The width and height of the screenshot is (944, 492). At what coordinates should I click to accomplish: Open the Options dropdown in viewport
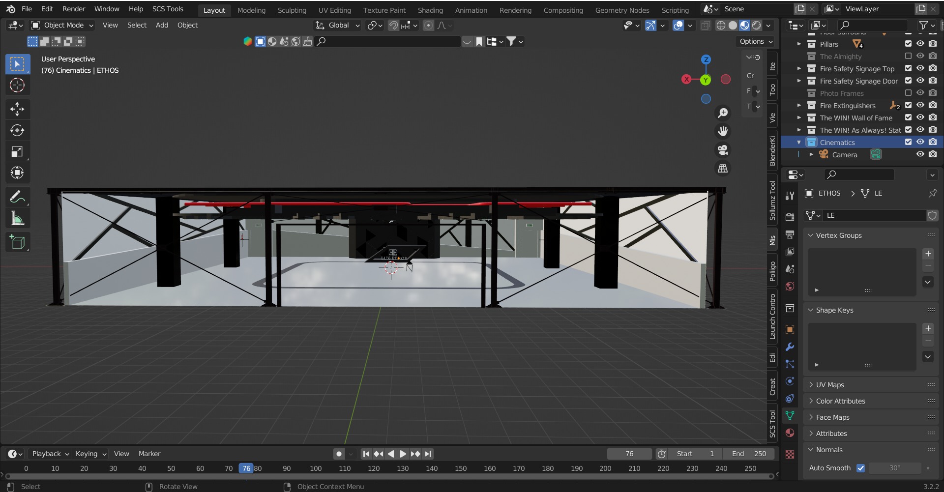[x=756, y=41]
